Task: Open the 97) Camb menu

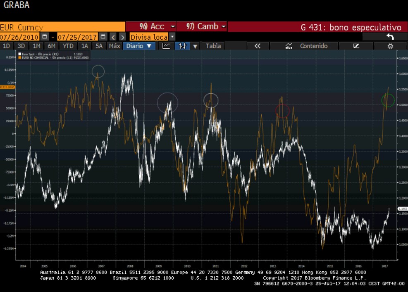Action: click(202, 26)
